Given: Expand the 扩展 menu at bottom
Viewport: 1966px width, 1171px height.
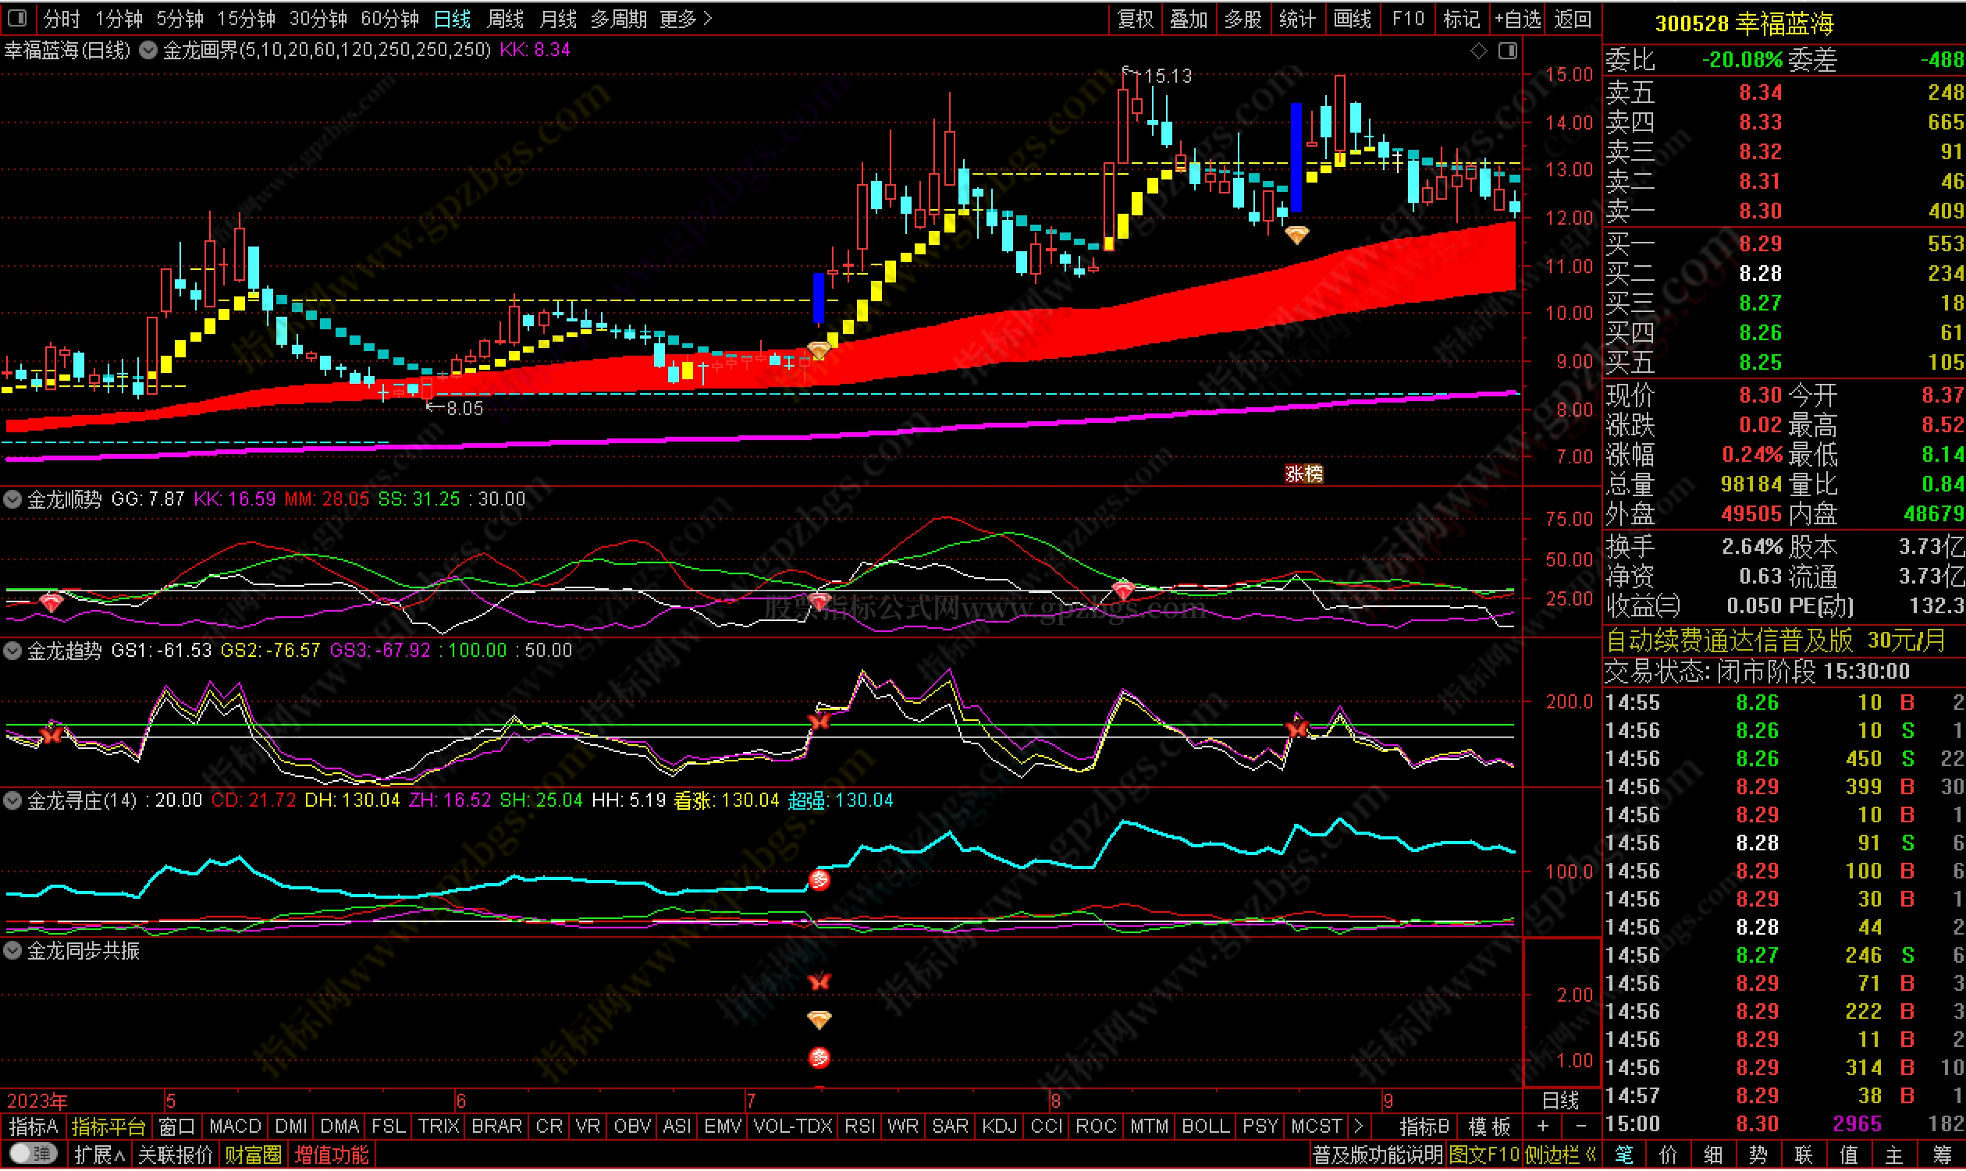Looking at the screenshot, I should coord(99,1155).
